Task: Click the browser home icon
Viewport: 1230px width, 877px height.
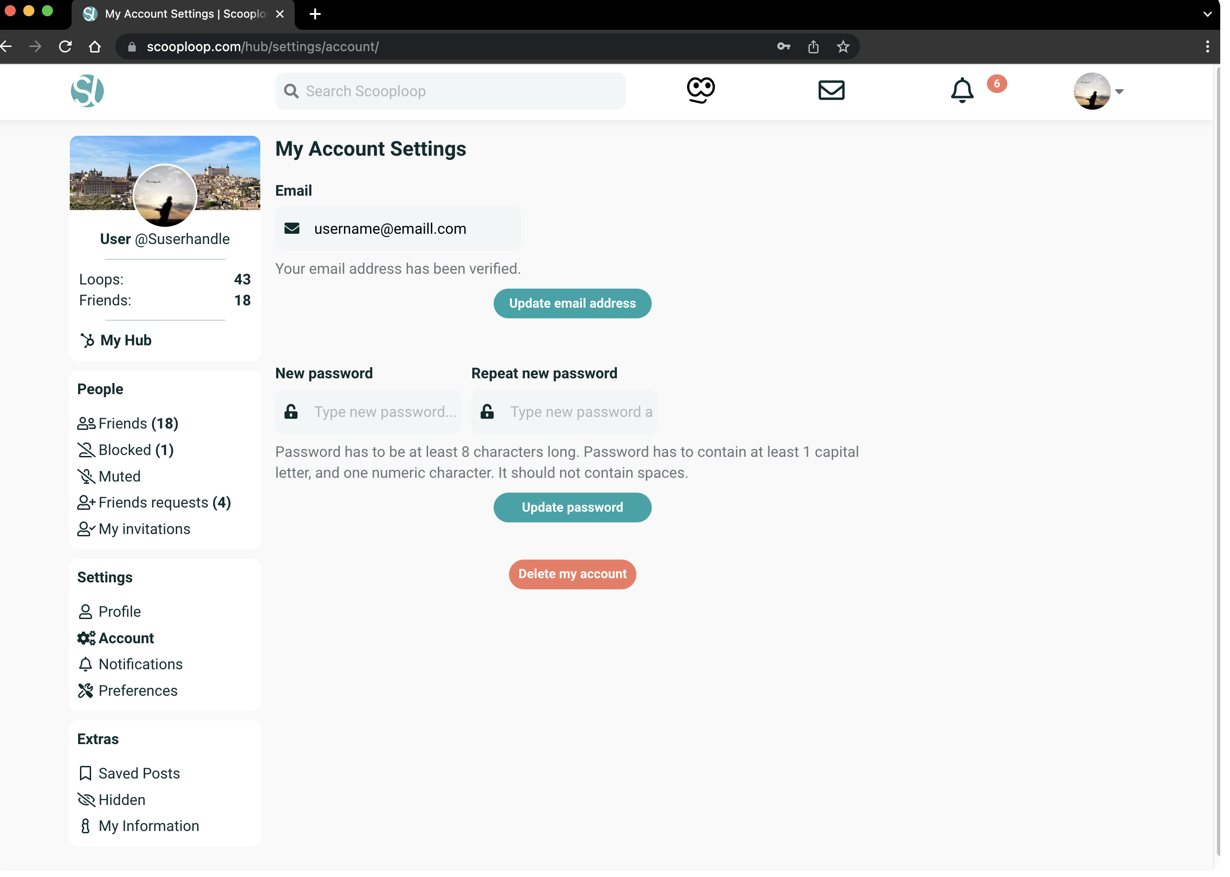Action: click(x=94, y=46)
